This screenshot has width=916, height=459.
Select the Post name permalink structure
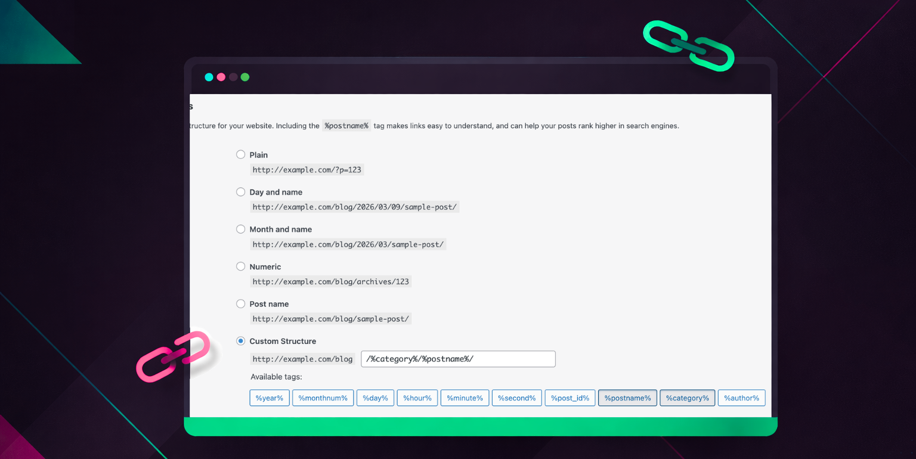[x=241, y=303]
